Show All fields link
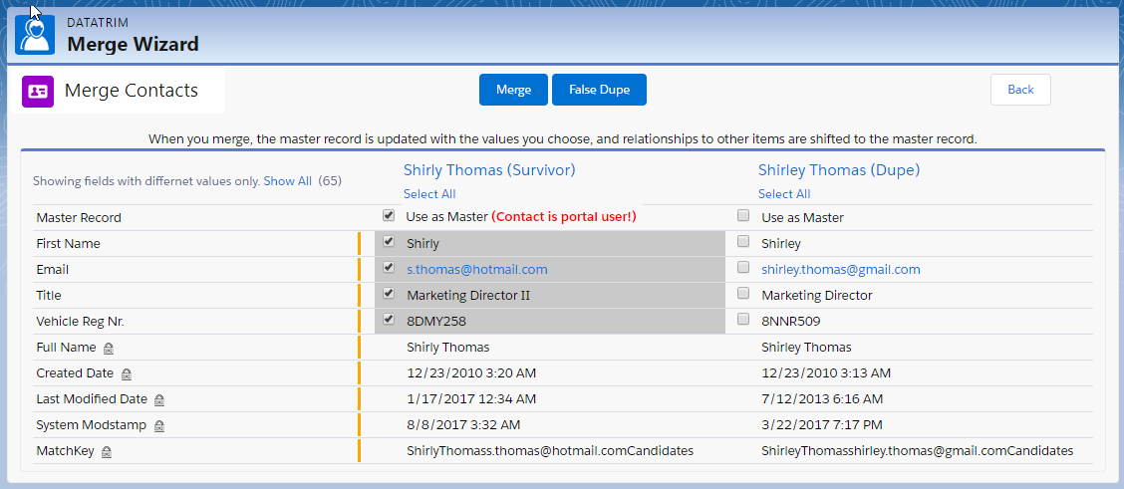The image size is (1124, 489). (287, 181)
